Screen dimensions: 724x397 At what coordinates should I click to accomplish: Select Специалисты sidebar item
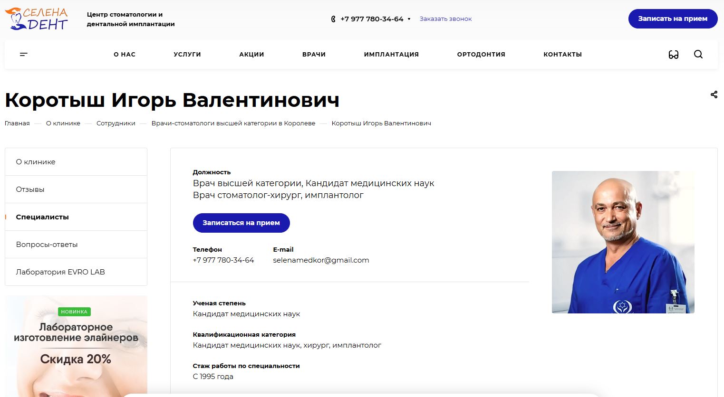tap(76, 217)
